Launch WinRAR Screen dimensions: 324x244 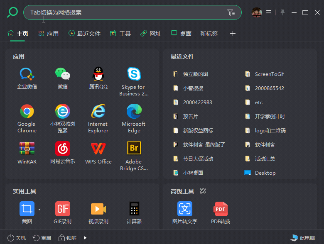click(x=27, y=153)
